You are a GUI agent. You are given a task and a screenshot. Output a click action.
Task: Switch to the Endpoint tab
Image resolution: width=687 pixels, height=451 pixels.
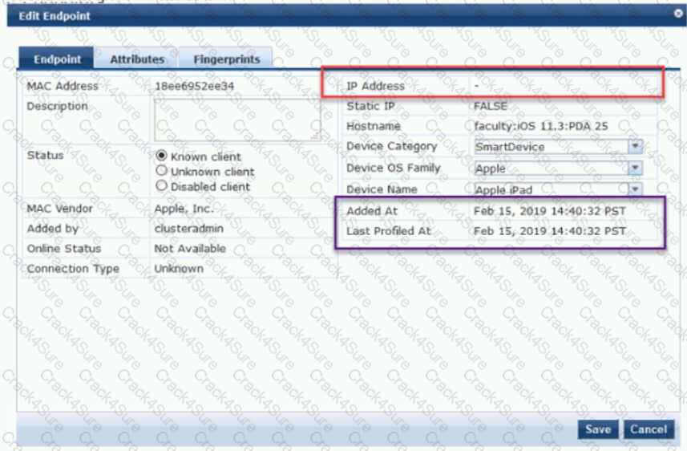[57, 59]
